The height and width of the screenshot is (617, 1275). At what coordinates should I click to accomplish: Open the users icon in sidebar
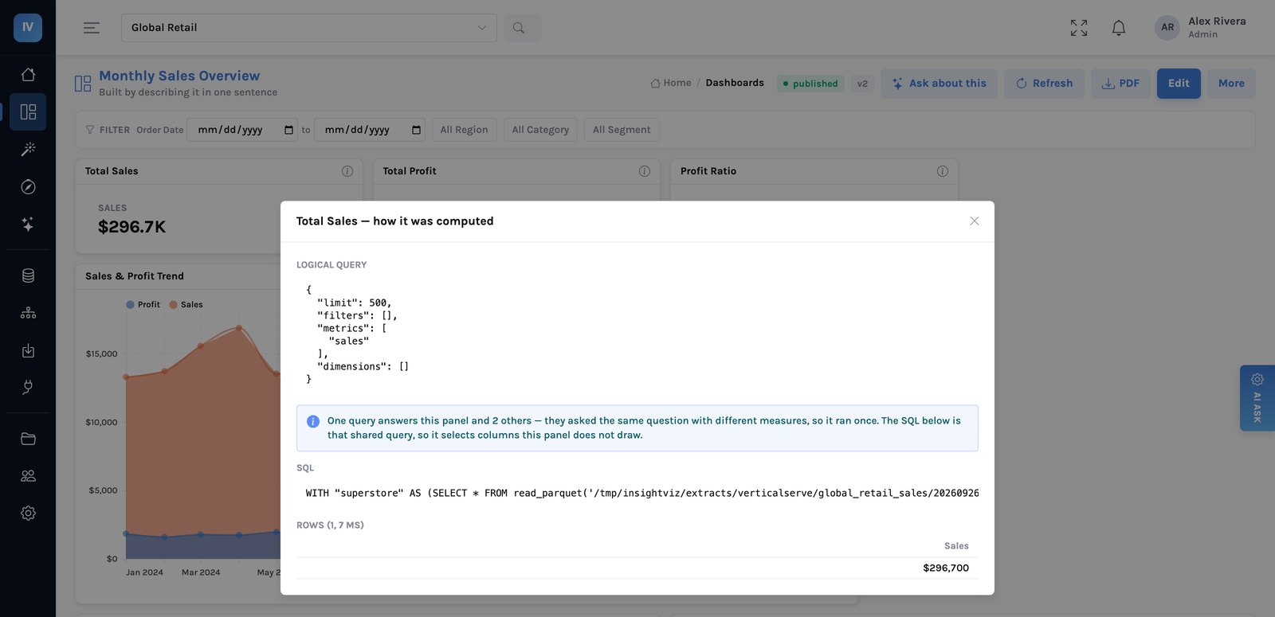28,476
